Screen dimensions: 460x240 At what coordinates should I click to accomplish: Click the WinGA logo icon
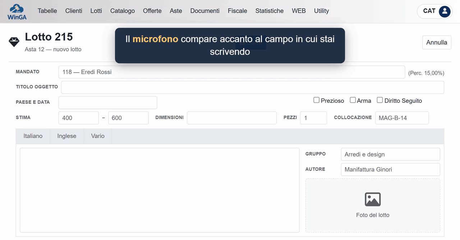click(x=17, y=11)
